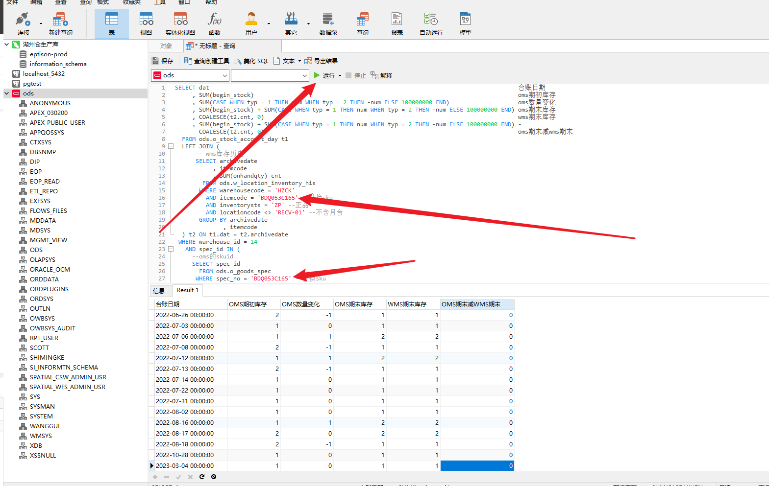Switch to the 信息 (Info) tab
Screen dimensions: 769x486
pyautogui.click(x=159, y=291)
